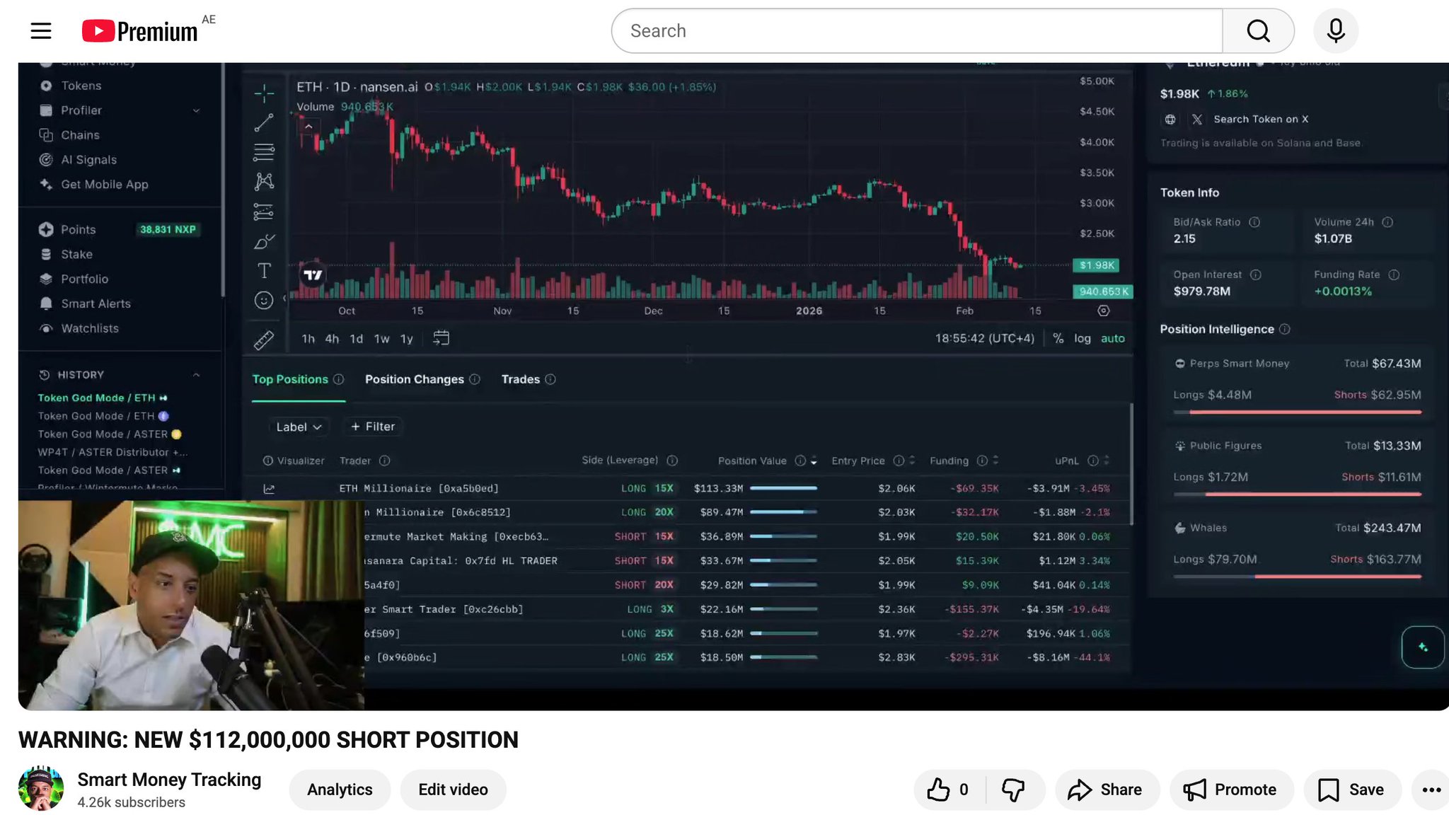This screenshot has width=1449, height=815.
Task: Collapse the History section chevron
Action: click(x=197, y=375)
